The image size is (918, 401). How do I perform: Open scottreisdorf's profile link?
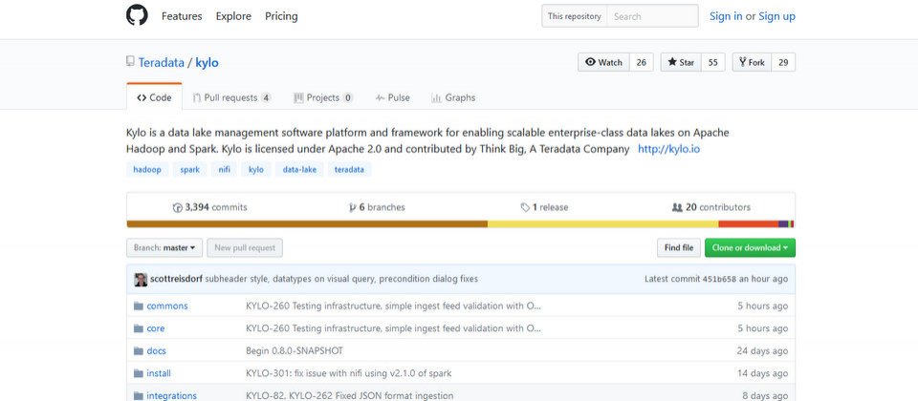[176, 279]
